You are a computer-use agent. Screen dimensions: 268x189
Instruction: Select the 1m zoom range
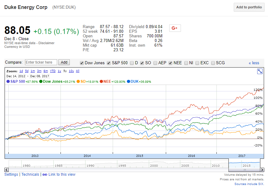[x=33, y=71]
